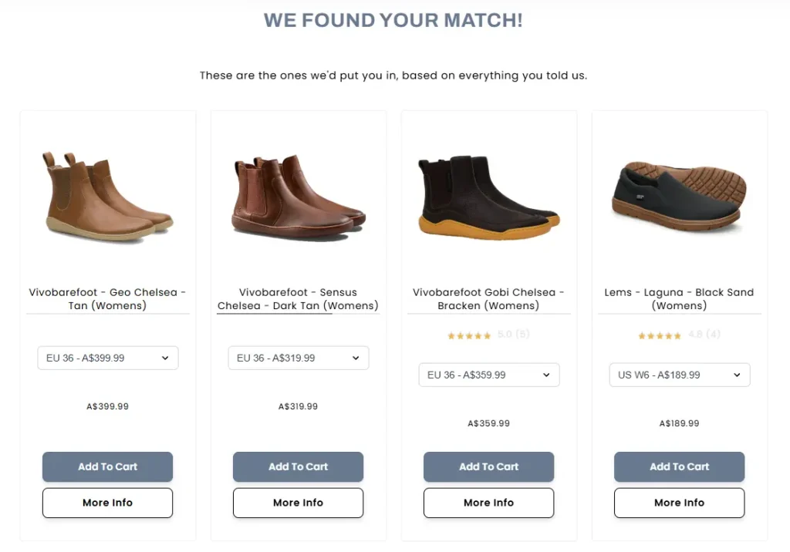Open the Lems Laguna Black Sand image
Screen dimensions: 790x552
point(679,197)
